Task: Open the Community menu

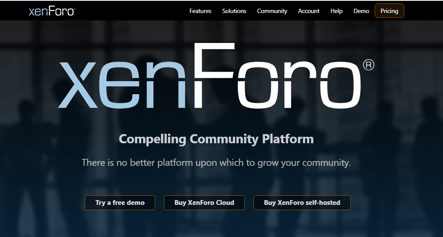Action: (x=272, y=11)
